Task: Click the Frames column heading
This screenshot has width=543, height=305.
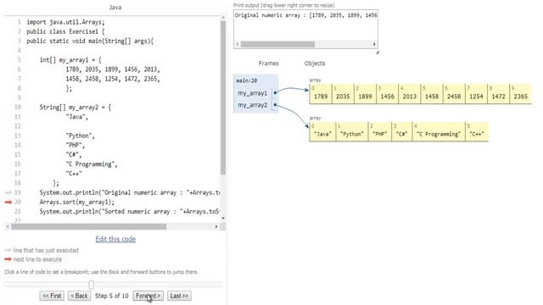Action: [x=268, y=64]
